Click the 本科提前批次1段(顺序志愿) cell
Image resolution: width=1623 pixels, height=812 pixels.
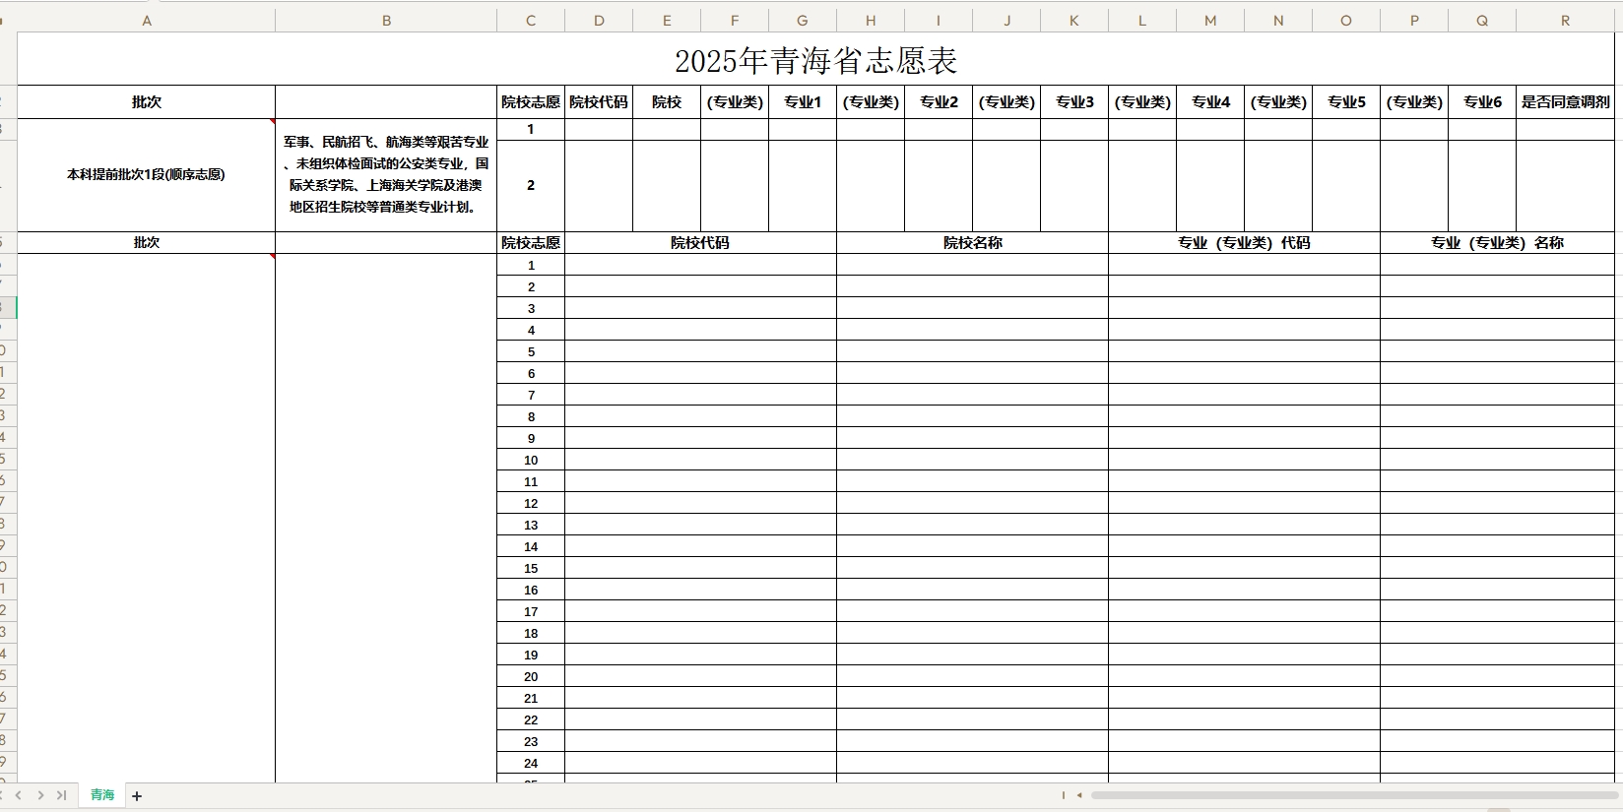(x=147, y=175)
